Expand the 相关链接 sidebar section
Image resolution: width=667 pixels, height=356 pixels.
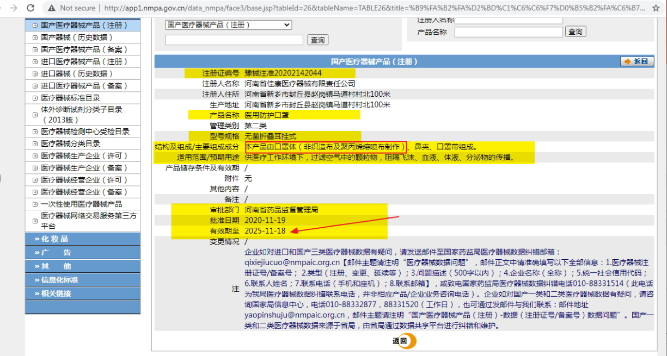click(83, 293)
